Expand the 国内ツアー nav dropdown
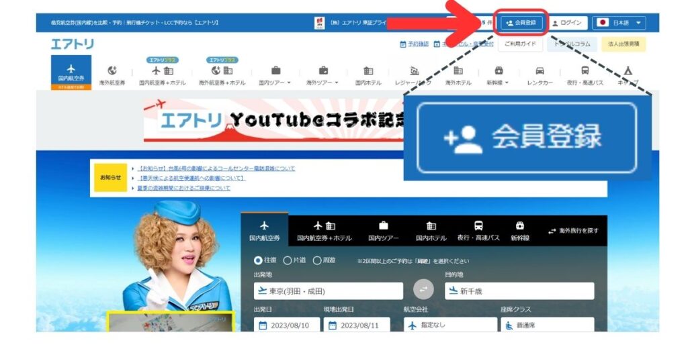Screen dimensions: 688x361 pyautogui.click(x=275, y=75)
